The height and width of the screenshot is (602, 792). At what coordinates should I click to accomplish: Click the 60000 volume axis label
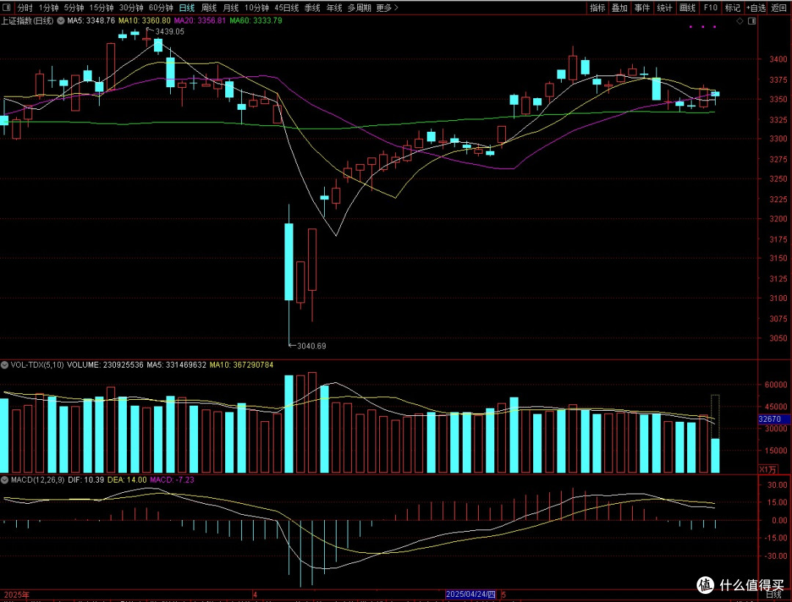(775, 384)
